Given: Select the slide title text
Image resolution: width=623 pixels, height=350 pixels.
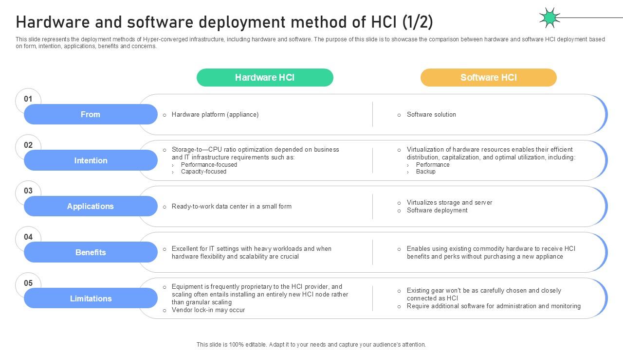Looking at the screenshot, I should pyautogui.click(x=224, y=22).
